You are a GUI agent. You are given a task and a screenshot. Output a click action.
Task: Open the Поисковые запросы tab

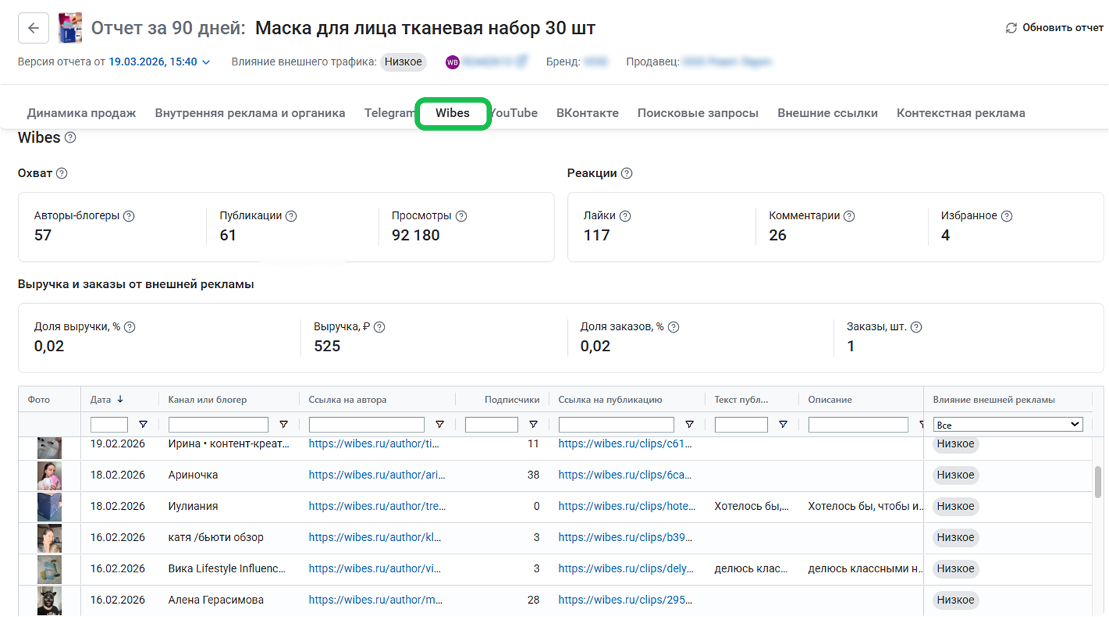pos(698,113)
